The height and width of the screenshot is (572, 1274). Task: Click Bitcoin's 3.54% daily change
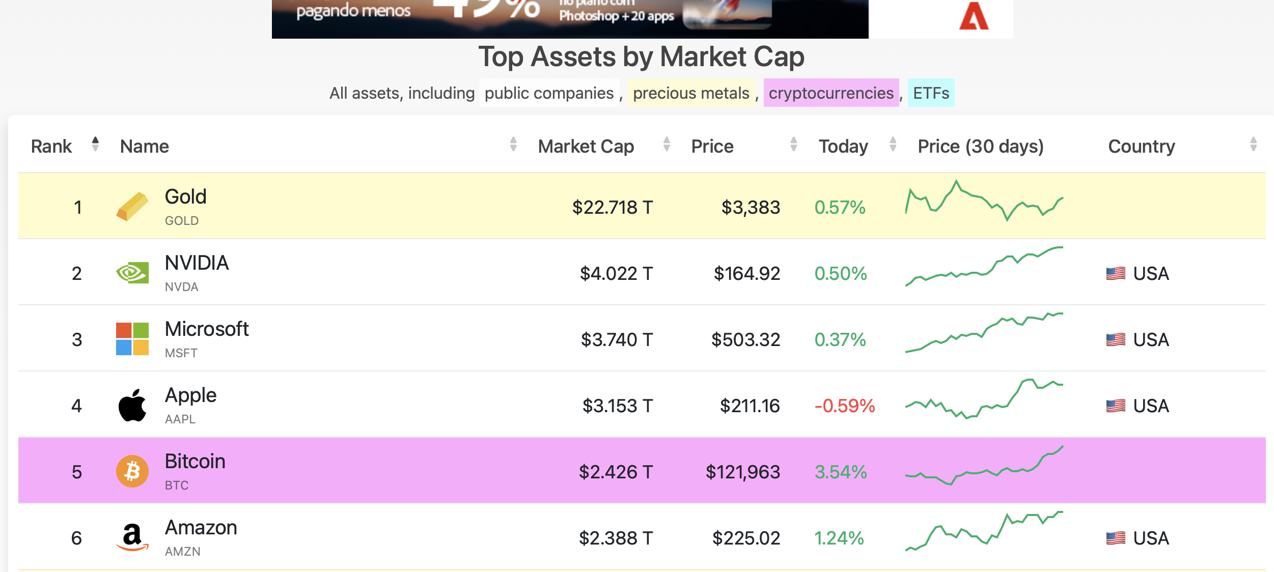[841, 472]
